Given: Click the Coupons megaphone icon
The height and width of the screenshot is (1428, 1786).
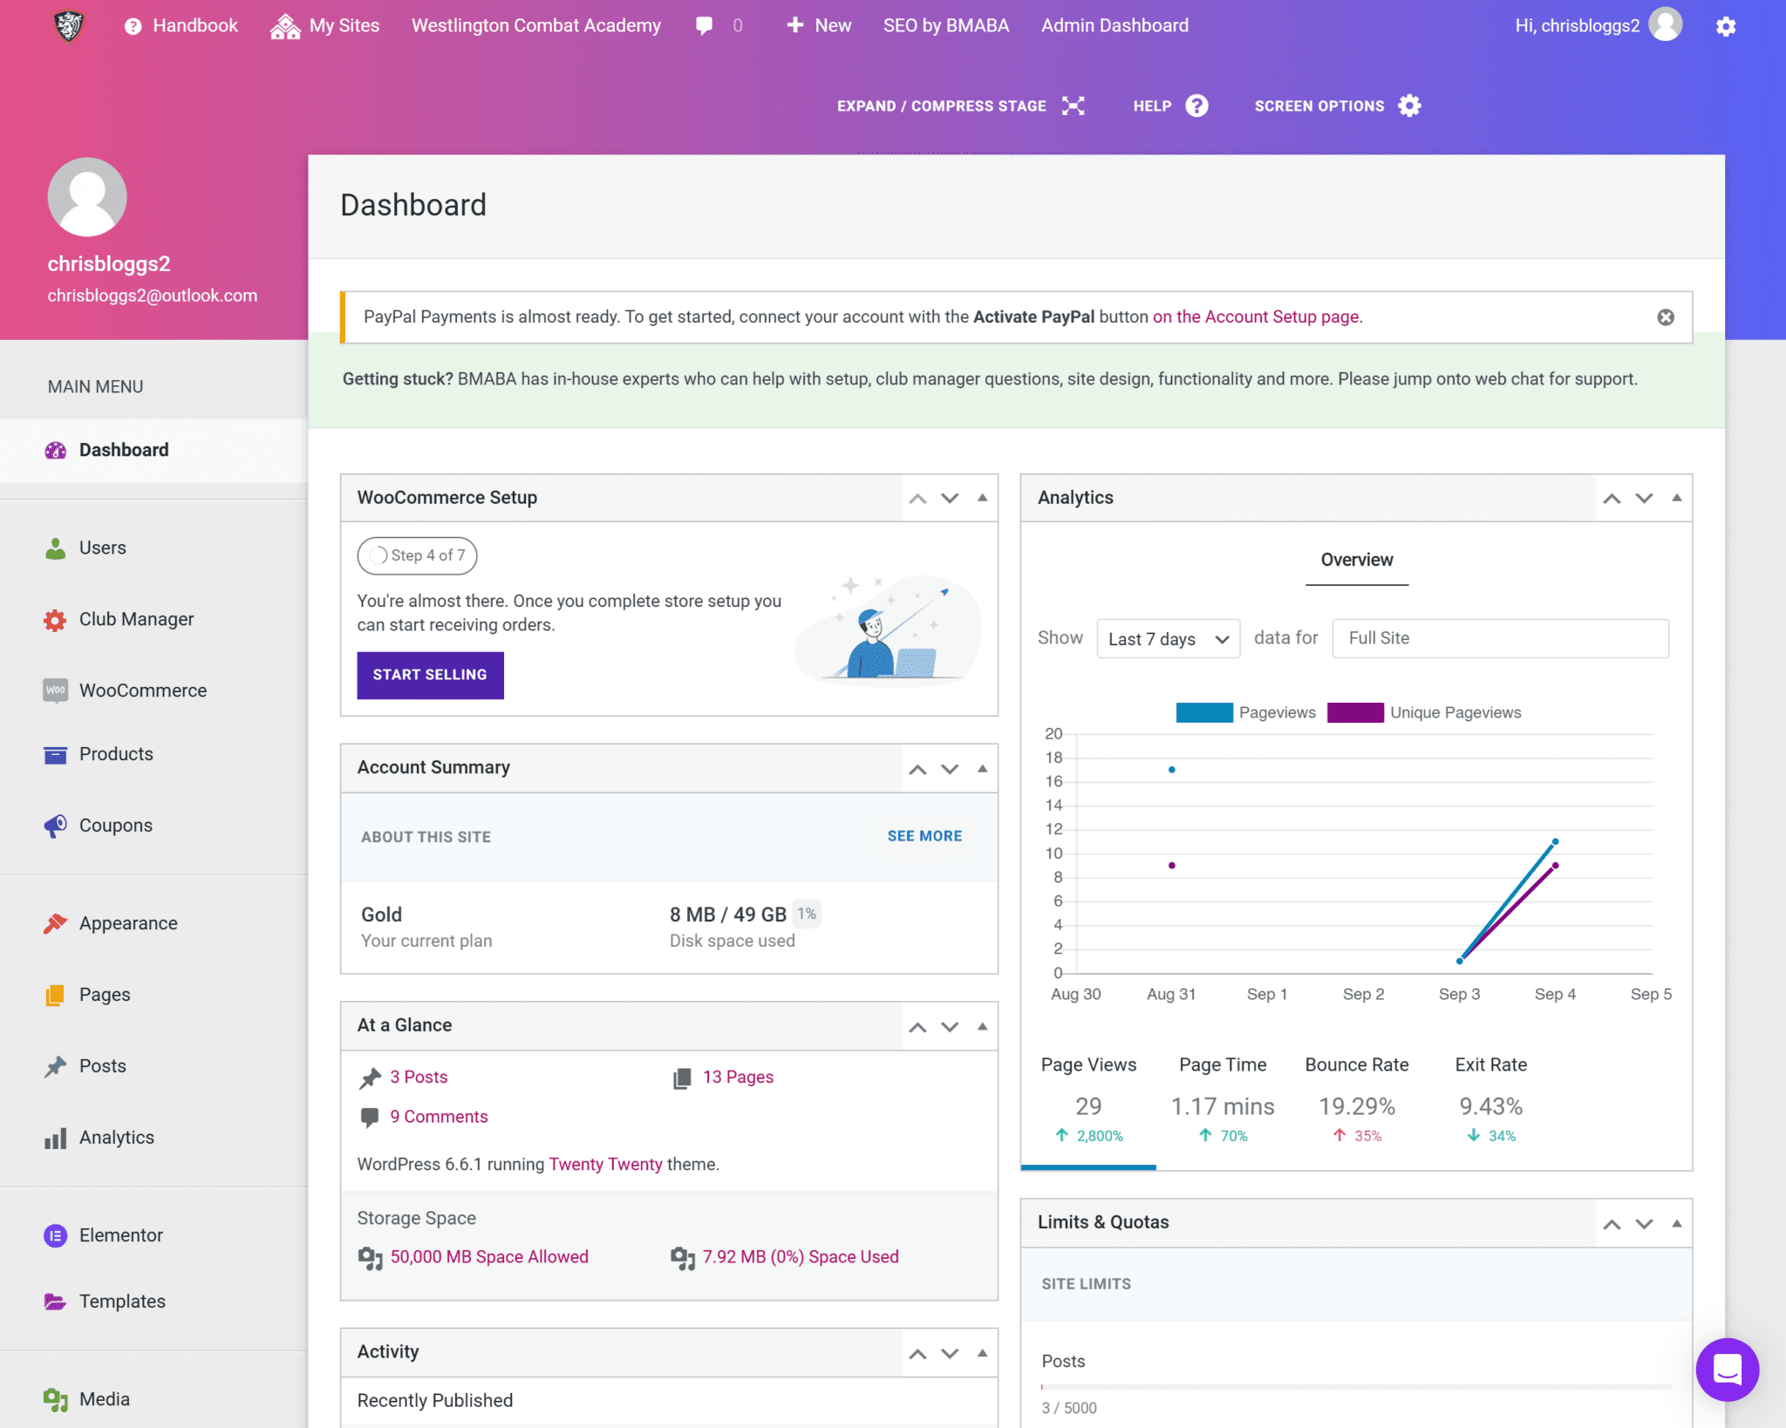Looking at the screenshot, I should point(55,826).
